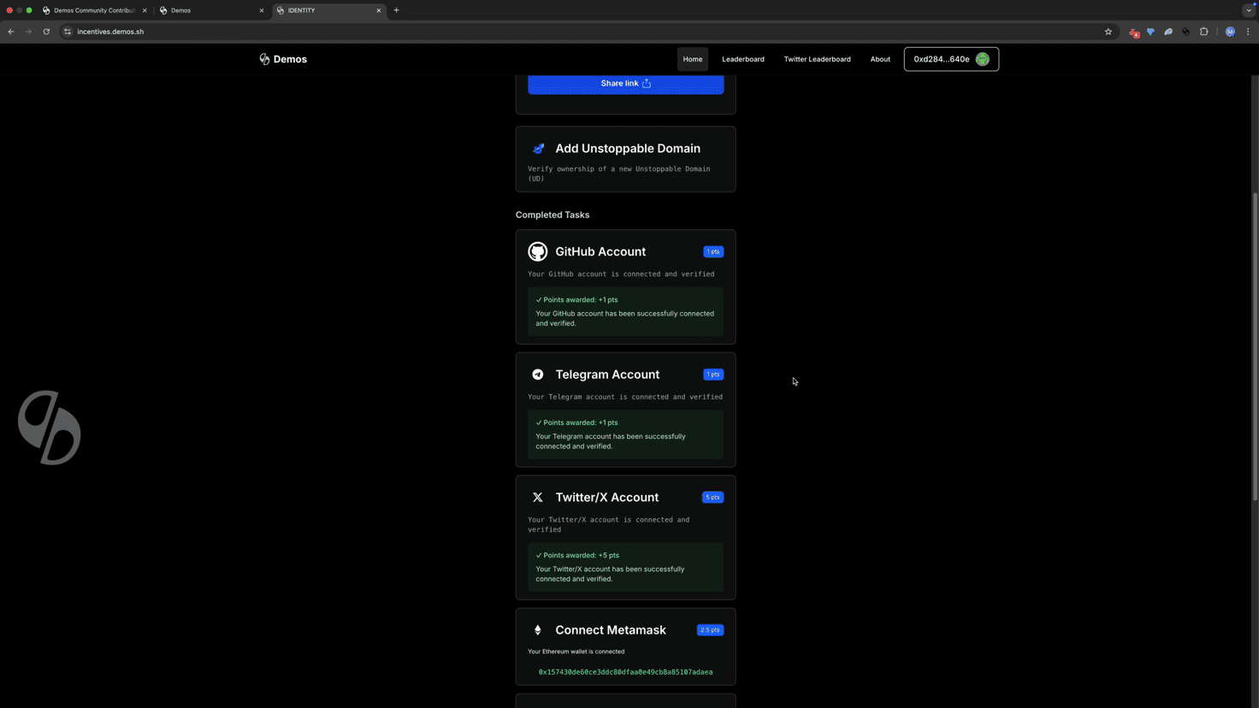Click the green avatar inside the wallet button
The width and height of the screenshot is (1259, 708).
(x=982, y=59)
